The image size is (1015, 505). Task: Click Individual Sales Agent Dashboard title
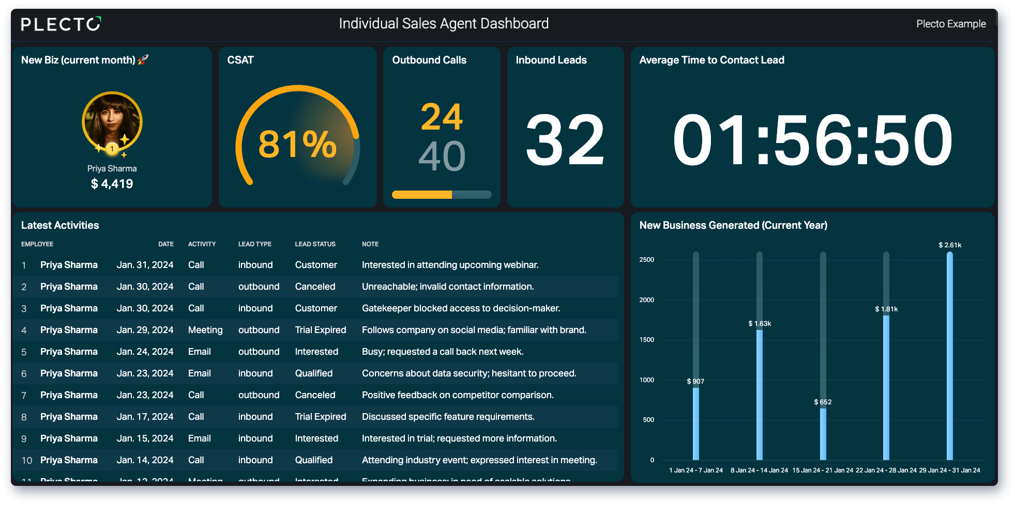tap(444, 24)
